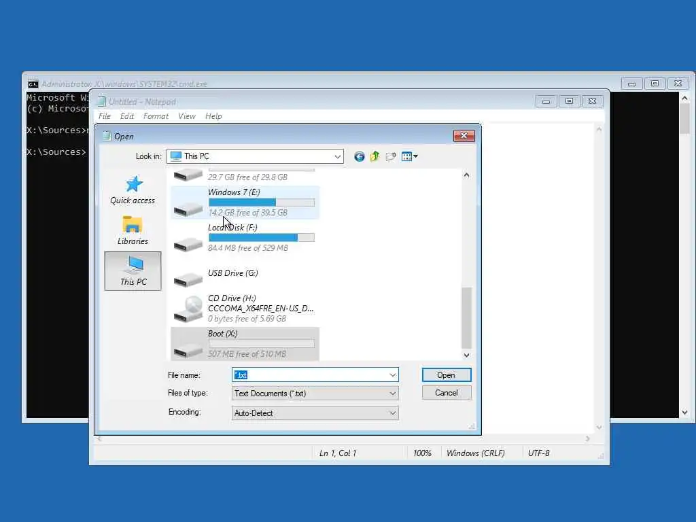The image size is (696, 522).
Task: Click cmd window scrollbar up arrow
Action: pyautogui.click(x=684, y=98)
